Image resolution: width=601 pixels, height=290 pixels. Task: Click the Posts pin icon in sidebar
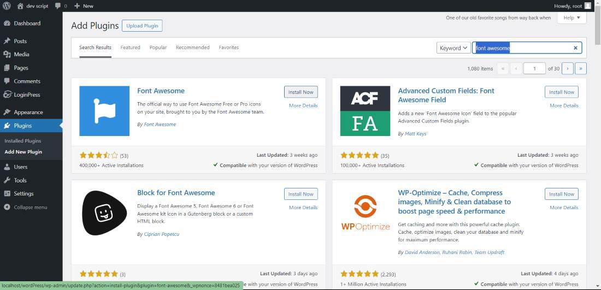coord(7,42)
